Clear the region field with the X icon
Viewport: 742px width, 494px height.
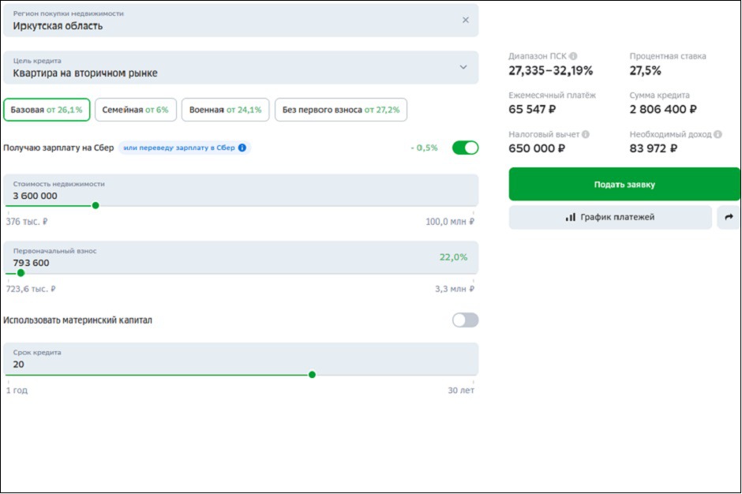click(x=465, y=21)
